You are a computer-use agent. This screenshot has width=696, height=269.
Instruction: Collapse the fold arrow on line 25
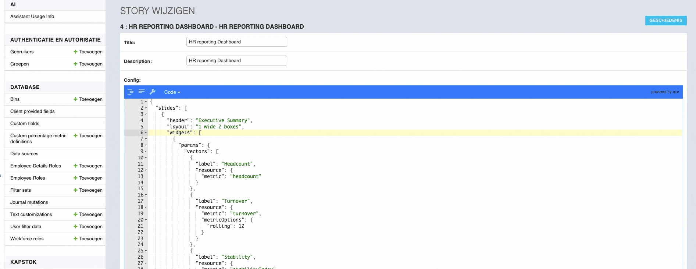146,251
